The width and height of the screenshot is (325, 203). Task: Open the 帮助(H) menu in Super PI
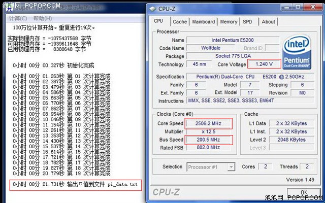(x=43, y=18)
